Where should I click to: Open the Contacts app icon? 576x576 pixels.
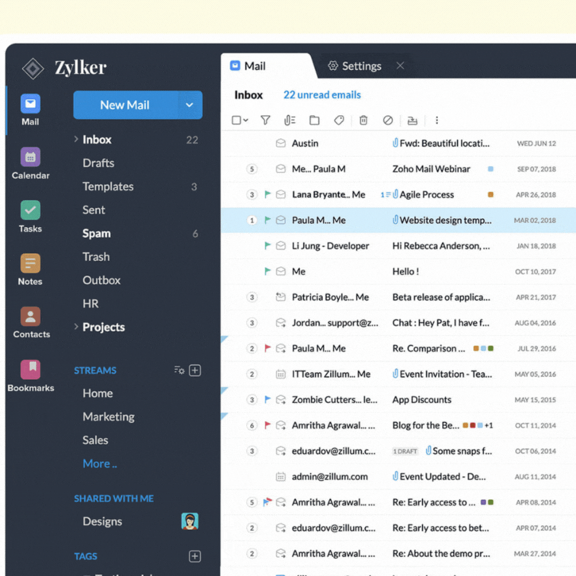(30, 316)
